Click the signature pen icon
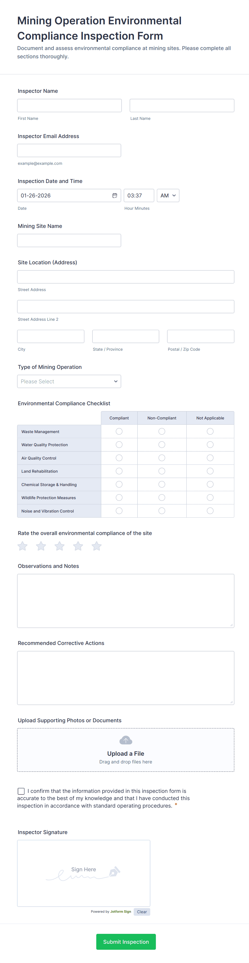This screenshot has width=249, height=963. click(114, 872)
